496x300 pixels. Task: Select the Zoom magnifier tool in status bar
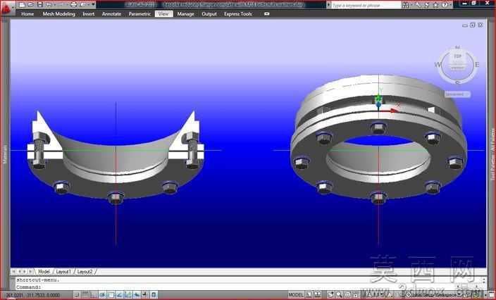point(339,294)
